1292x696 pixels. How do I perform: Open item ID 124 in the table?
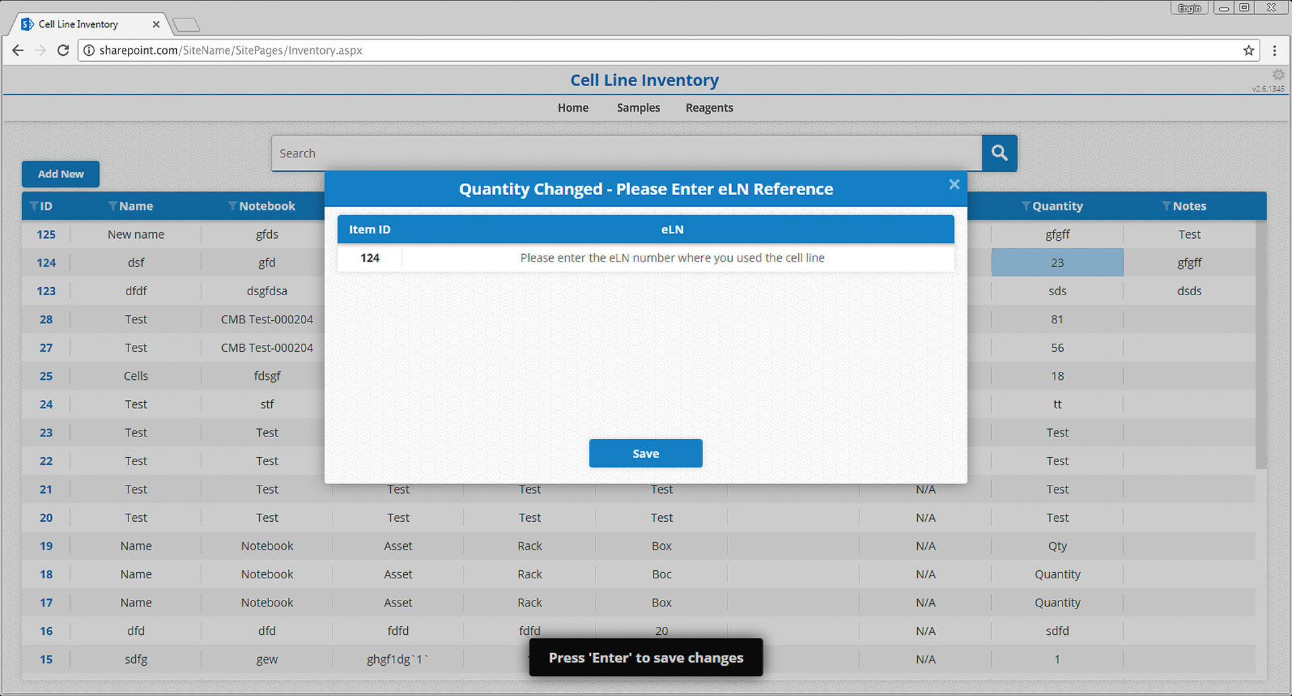coord(46,263)
